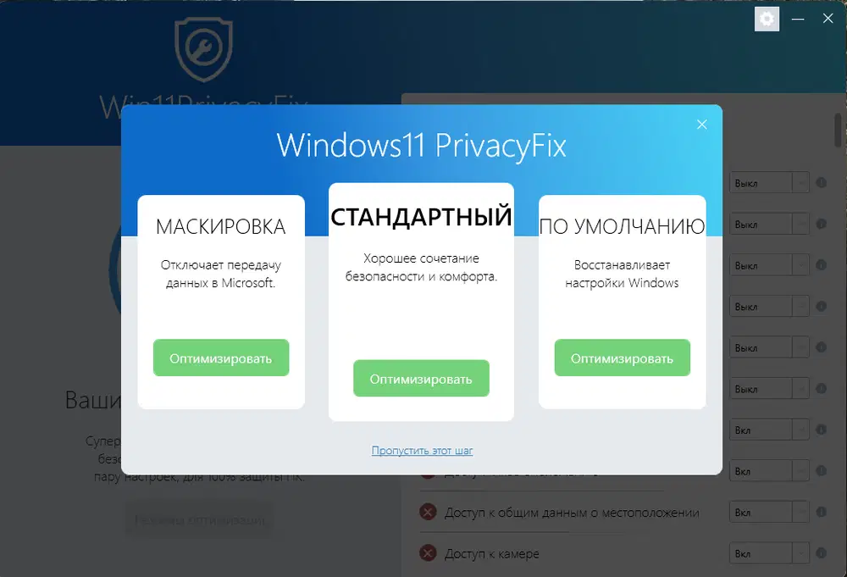The image size is (847, 577).
Task: Click the Пропустить этот шаг link
Action: pos(422,450)
